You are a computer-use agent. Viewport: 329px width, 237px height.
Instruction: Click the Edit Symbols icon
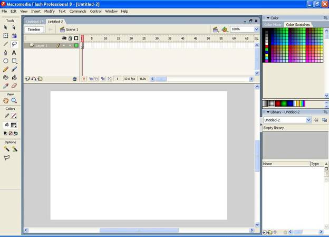coord(225,30)
